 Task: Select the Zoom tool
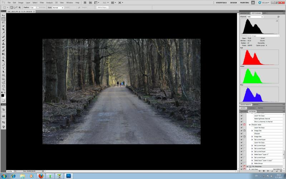pos(3,89)
